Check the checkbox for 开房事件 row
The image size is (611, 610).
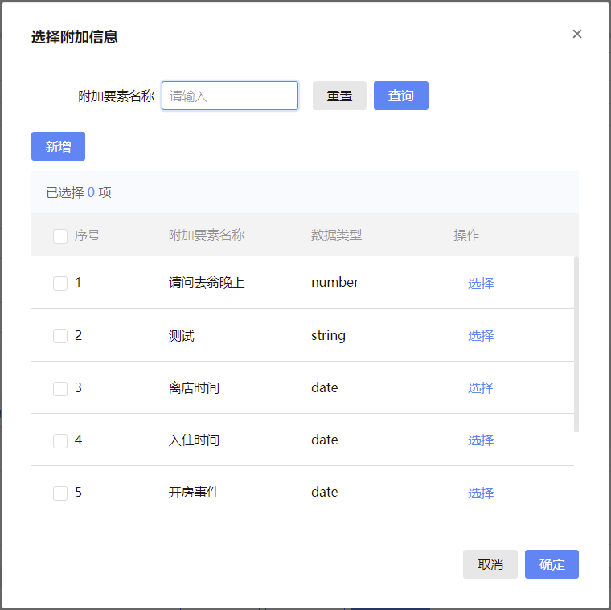tap(60, 493)
